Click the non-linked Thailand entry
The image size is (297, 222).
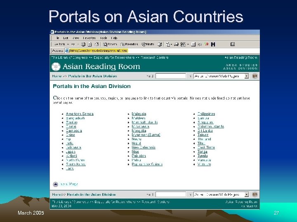point(204,139)
